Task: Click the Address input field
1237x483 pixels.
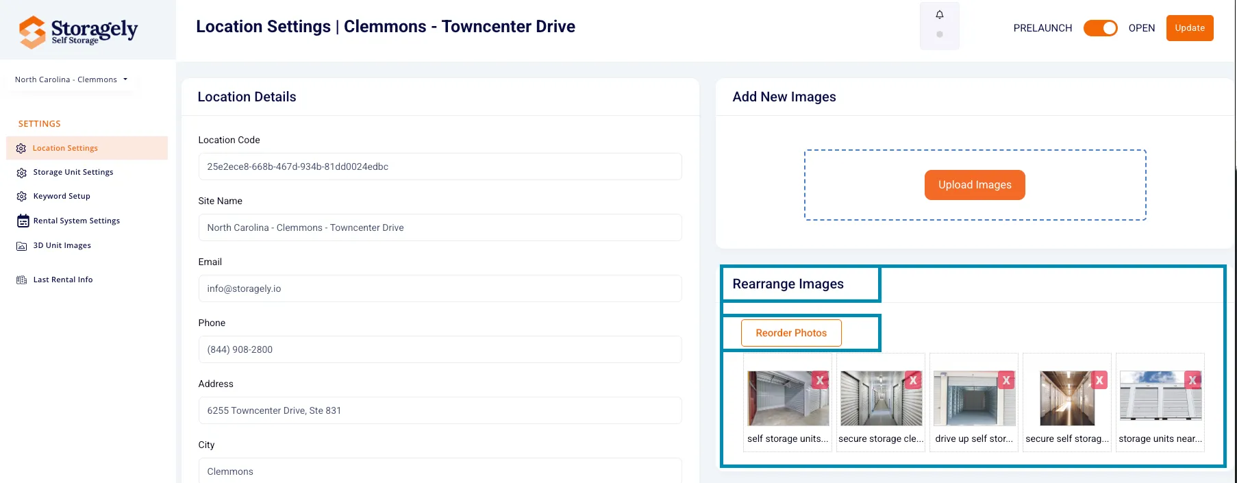Action: (x=440, y=410)
